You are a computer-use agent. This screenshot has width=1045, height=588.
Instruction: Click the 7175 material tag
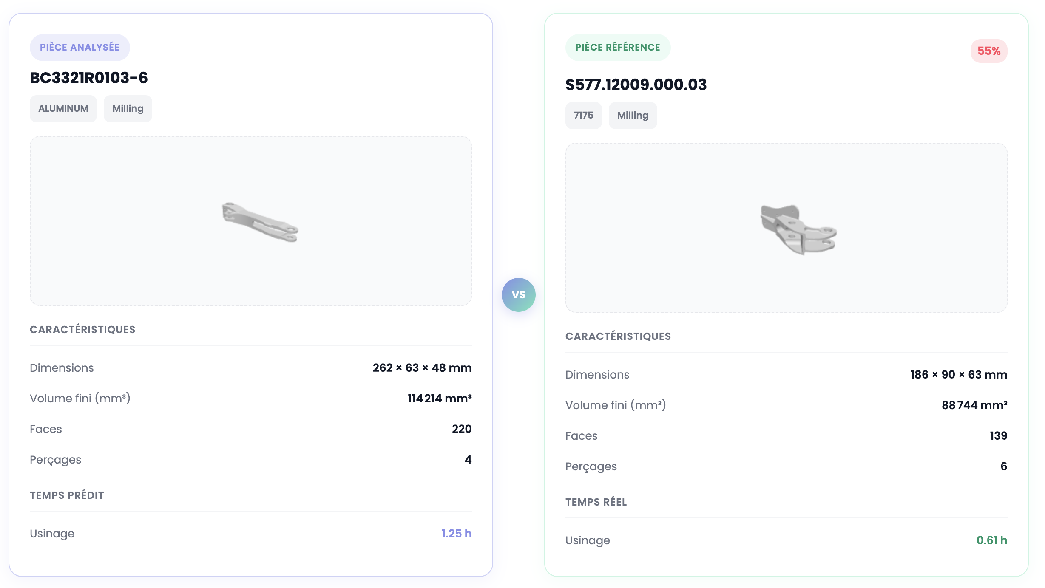tap(583, 116)
